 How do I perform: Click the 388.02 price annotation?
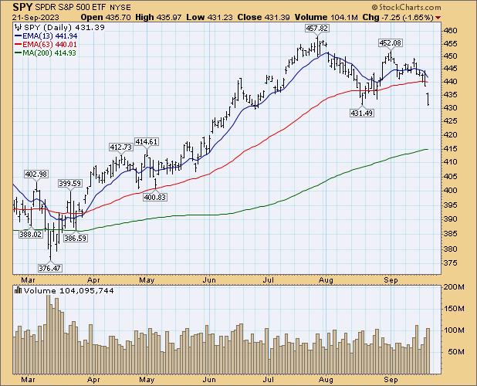[30, 234]
